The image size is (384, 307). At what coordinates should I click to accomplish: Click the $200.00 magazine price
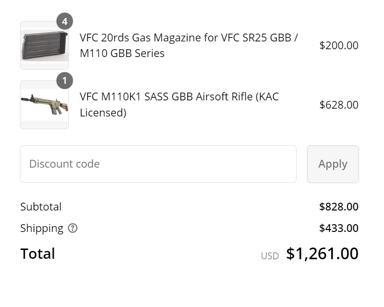pyautogui.click(x=339, y=46)
